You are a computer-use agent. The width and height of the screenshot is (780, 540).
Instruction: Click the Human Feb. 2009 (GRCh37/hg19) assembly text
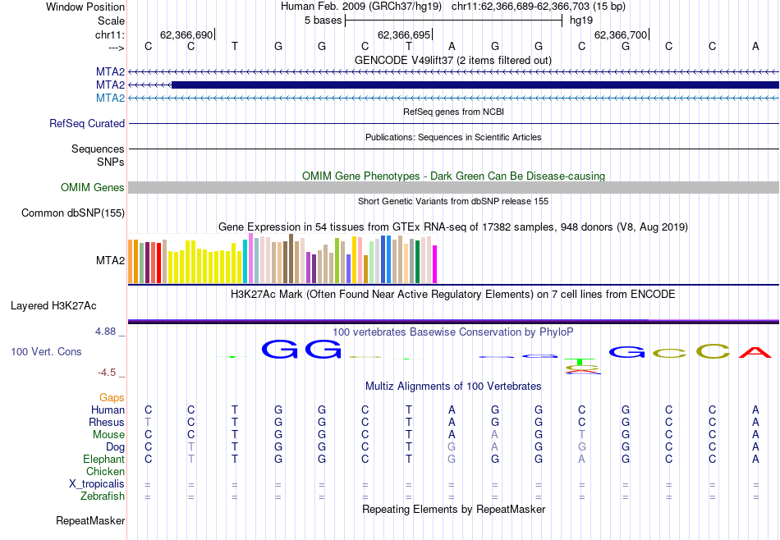coord(361,7)
